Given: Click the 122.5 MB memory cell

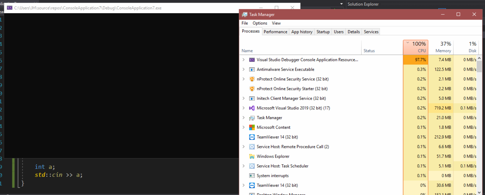Looking at the screenshot, I should tap(441, 69).
